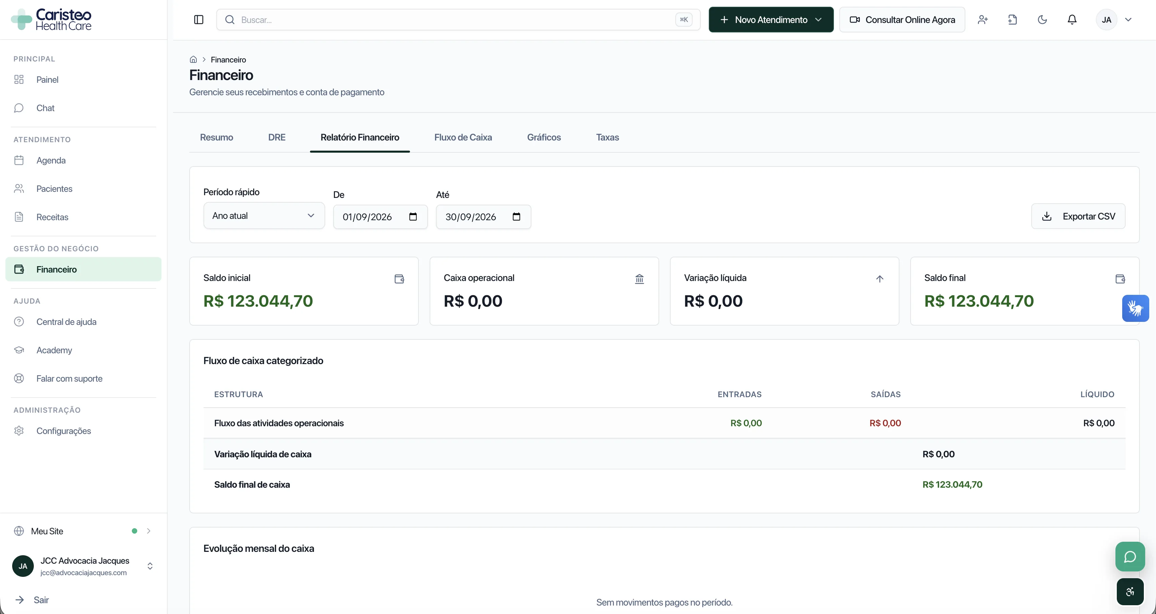Open the Gráficos tab

click(544, 137)
